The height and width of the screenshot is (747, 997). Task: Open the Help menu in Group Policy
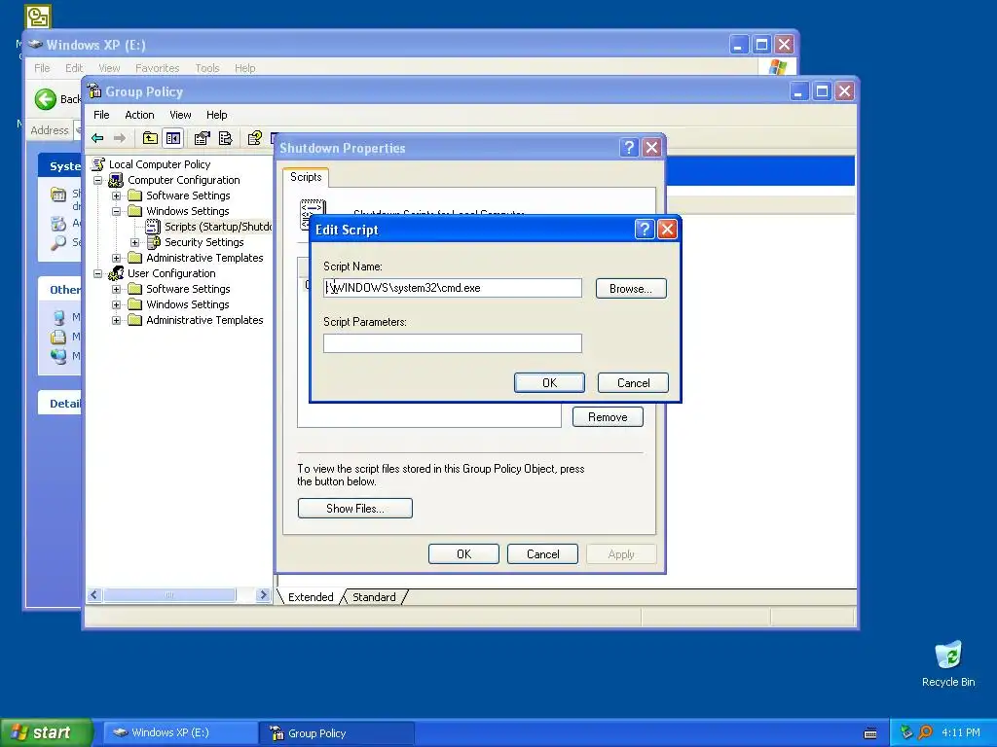coord(217,115)
